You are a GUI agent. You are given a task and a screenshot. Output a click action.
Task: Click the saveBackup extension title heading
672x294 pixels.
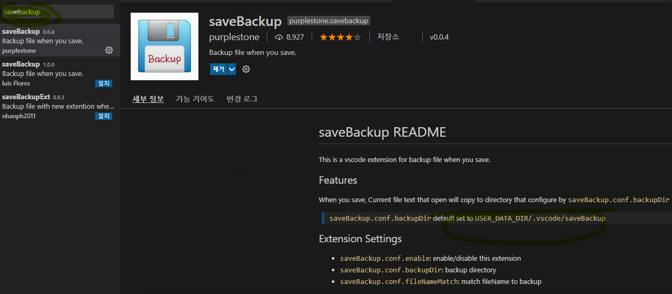(245, 21)
